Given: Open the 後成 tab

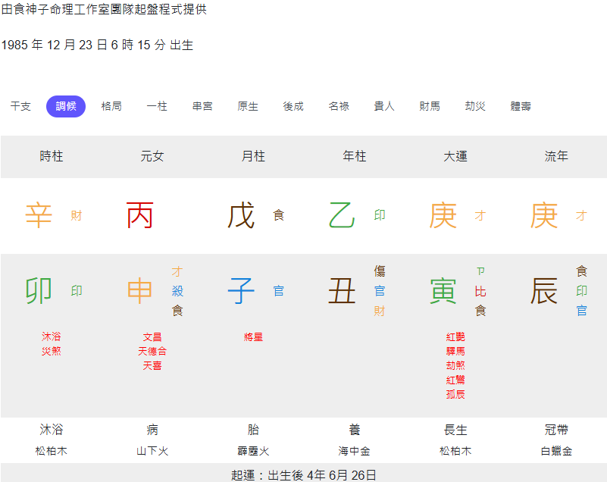Looking at the screenshot, I should point(293,106).
